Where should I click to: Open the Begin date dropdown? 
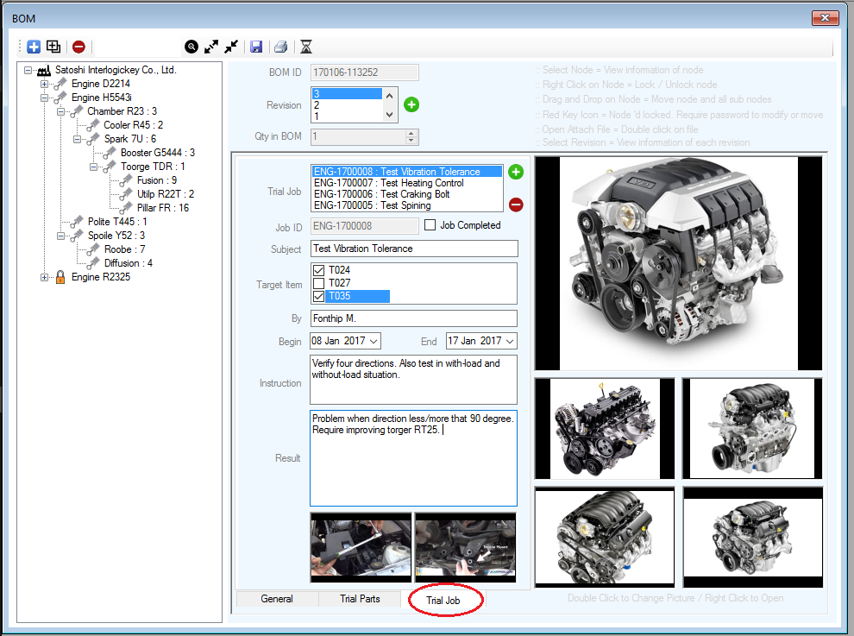[x=374, y=342]
